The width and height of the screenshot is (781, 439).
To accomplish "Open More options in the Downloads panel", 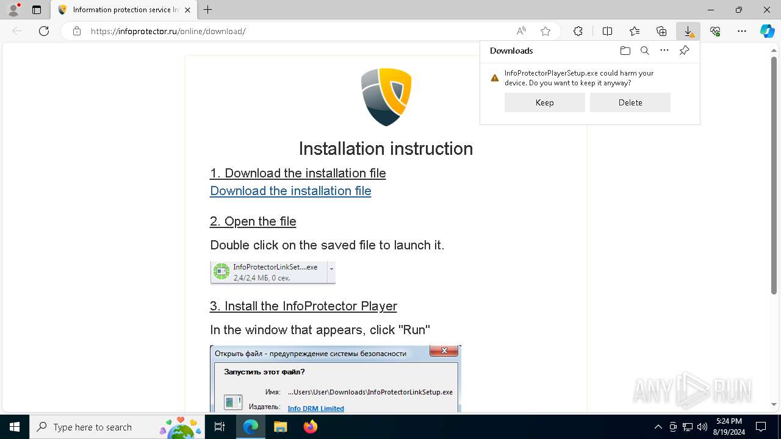I will coord(664,51).
